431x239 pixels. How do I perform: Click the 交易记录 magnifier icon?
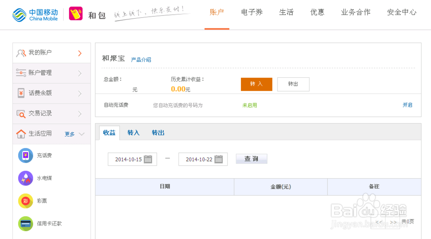tap(21, 113)
